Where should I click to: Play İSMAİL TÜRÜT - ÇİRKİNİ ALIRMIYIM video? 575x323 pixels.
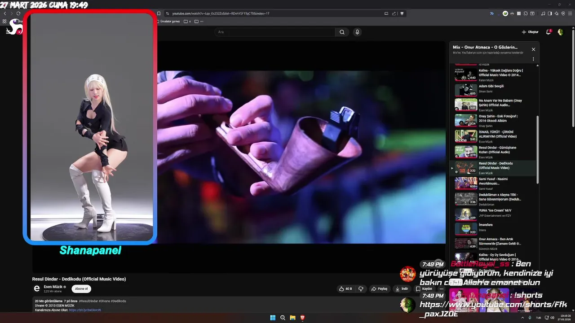[x=494, y=137]
